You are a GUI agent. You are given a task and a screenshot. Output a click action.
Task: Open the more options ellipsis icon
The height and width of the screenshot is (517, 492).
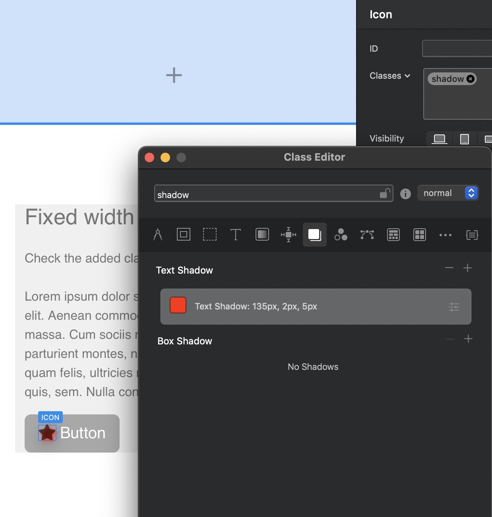[x=446, y=235]
